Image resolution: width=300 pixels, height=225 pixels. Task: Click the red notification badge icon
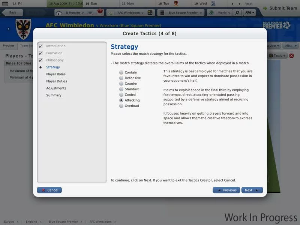(x=100, y=11)
